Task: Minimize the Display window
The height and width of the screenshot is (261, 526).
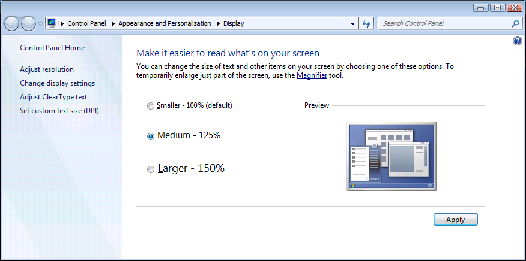Action: 482,8
